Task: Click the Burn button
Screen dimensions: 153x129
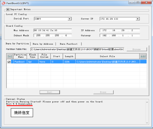Action: [50, 92]
